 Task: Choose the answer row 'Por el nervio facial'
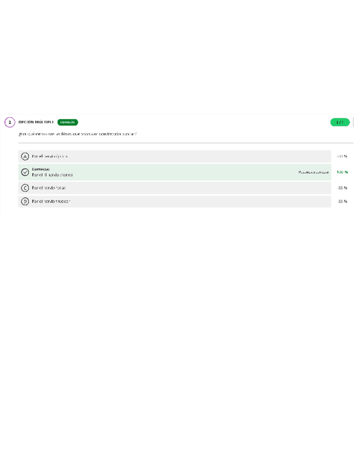pos(174,188)
